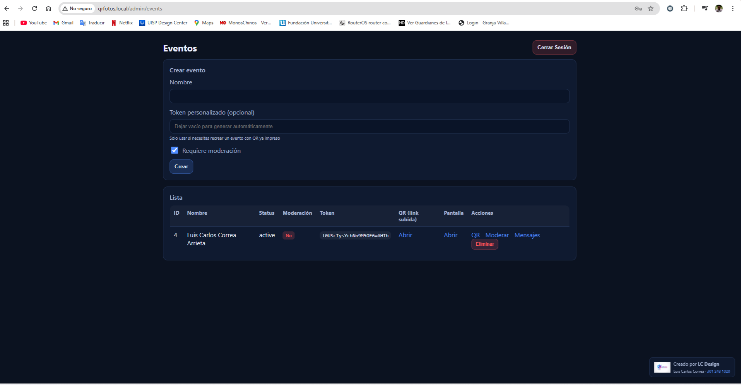Open the YouTube bookmark
The image size is (741, 385).
pyautogui.click(x=33, y=23)
